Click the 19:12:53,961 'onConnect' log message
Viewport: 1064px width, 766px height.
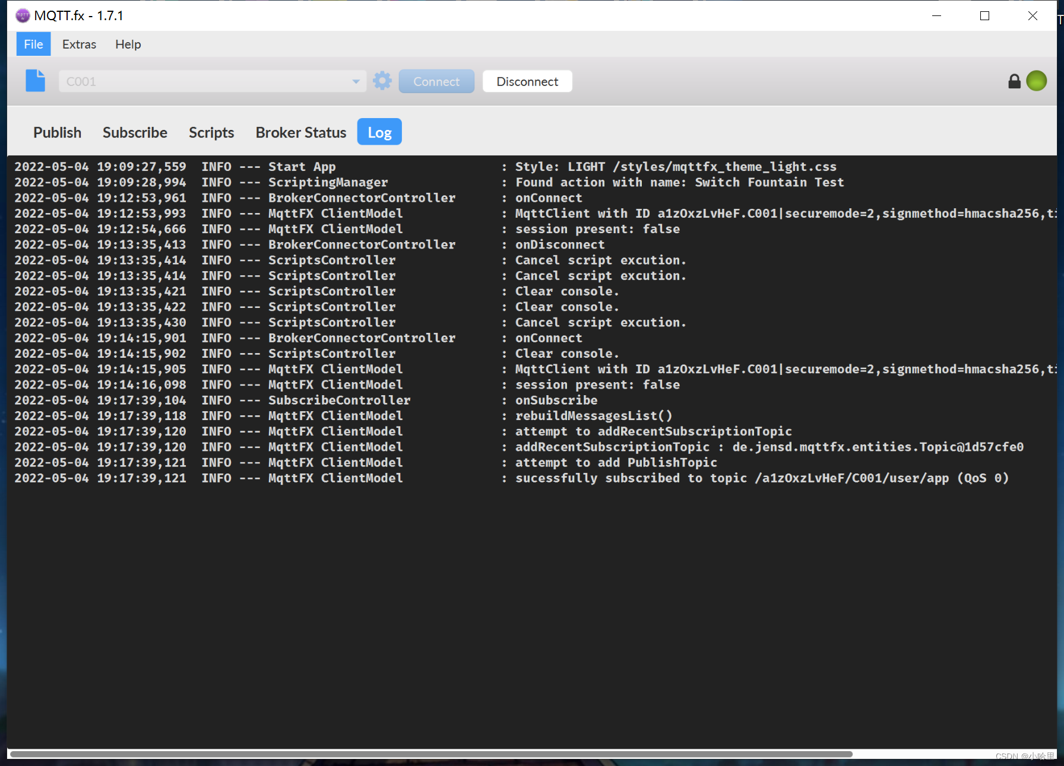pyautogui.click(x=549, y=198)
